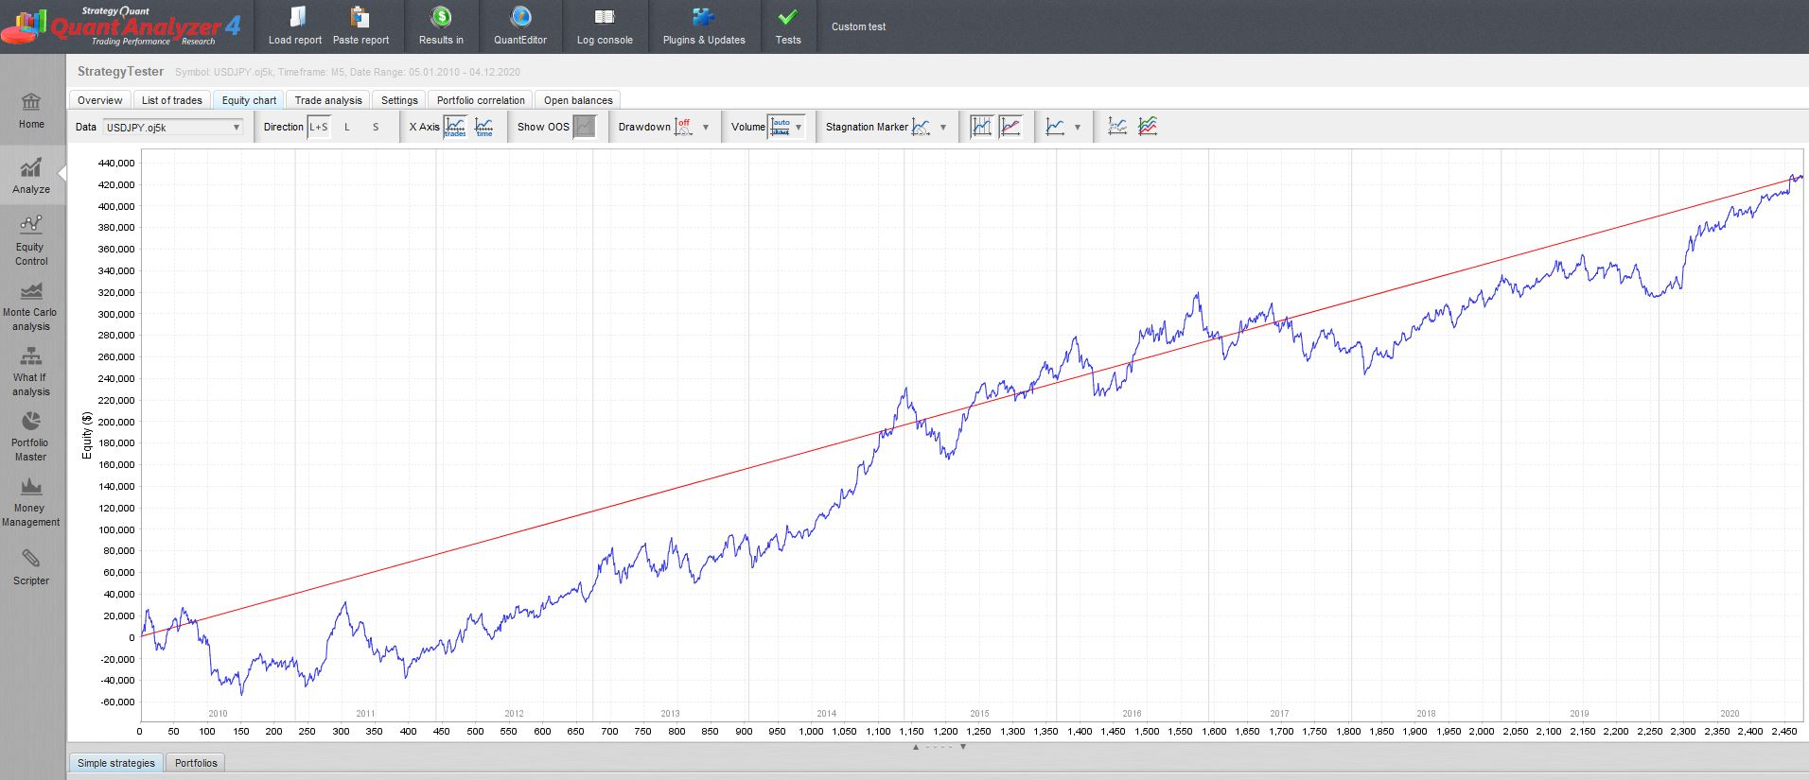This screenshot has width=1809, height=780.
Task: Open the Log console
Action: (x=605, y=26)
